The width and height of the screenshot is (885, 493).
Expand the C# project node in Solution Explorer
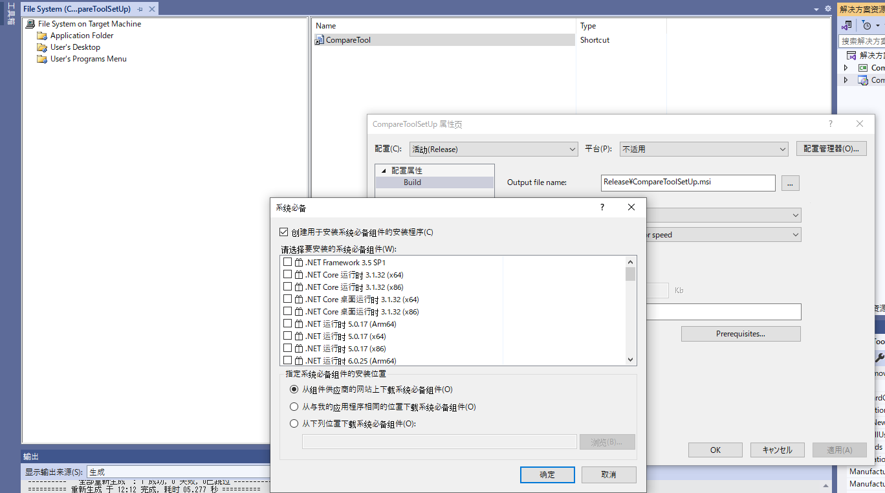(846, 68)
